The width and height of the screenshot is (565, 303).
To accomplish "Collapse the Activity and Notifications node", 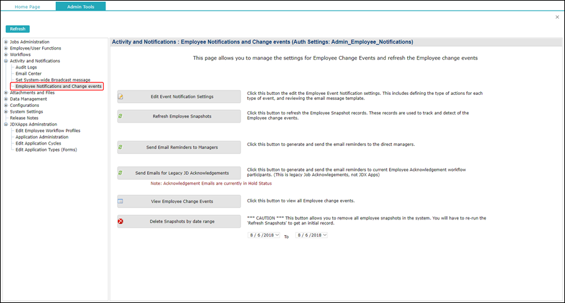I will pos(6,61).
